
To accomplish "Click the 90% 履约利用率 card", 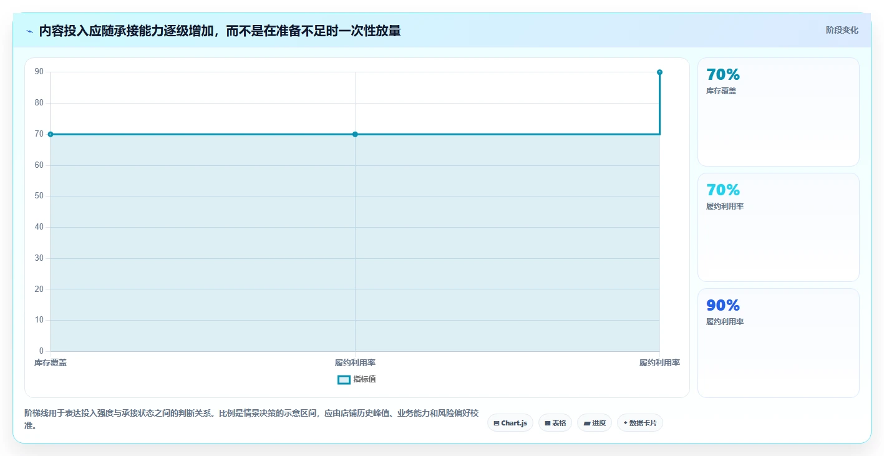I will click(778, 343).
